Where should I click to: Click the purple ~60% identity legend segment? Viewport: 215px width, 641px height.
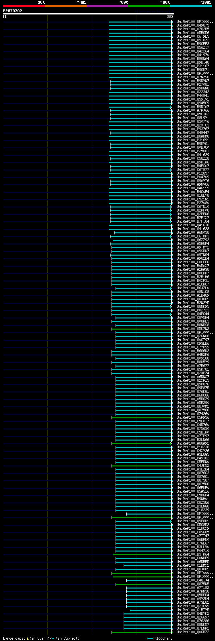[x=107, y=6]
